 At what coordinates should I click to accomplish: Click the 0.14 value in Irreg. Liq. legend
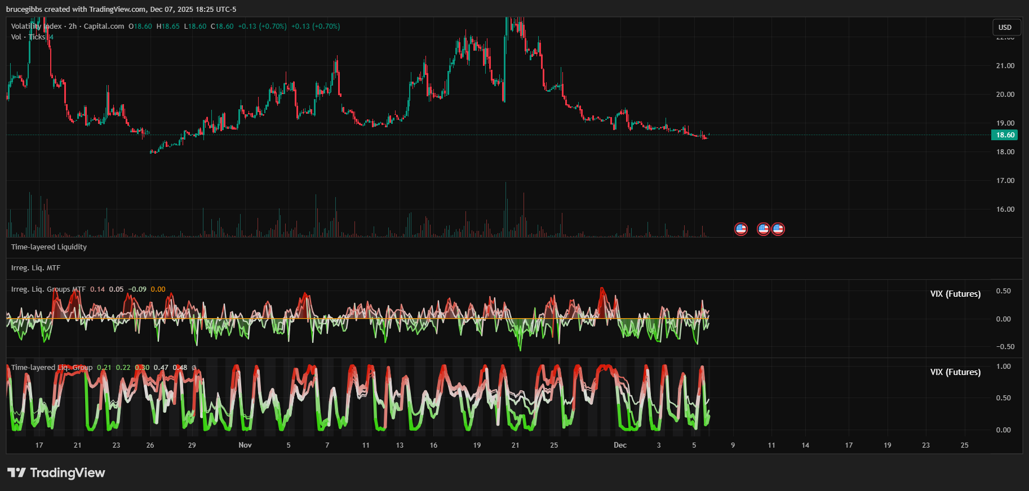pyautogui.click(x=97, y=289)
